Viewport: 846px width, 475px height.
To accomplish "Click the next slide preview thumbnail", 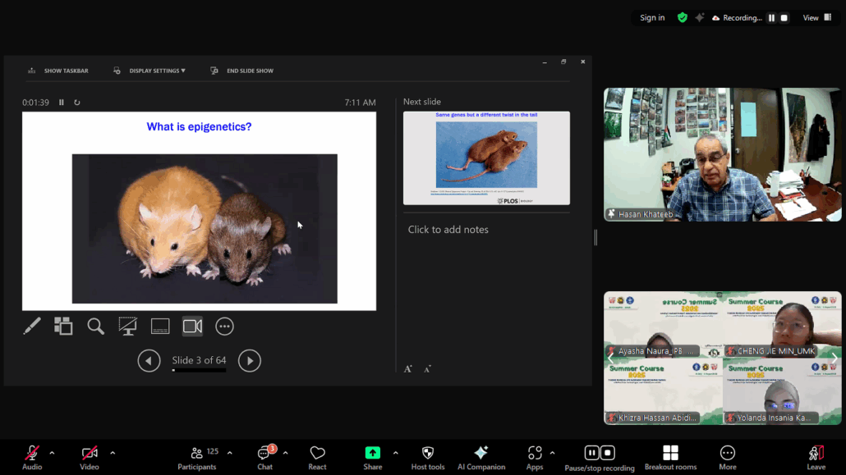I will click(486, 158).
